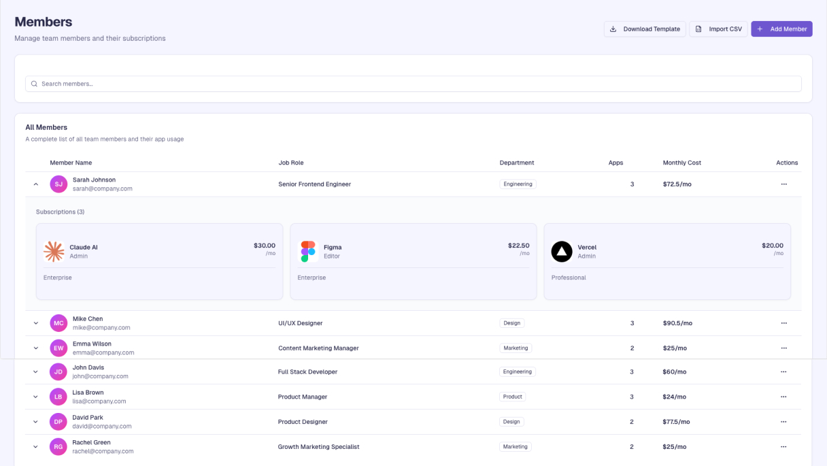
Task: Expand Lisa Brown's row chevron
Action: (x=36, y=397)
